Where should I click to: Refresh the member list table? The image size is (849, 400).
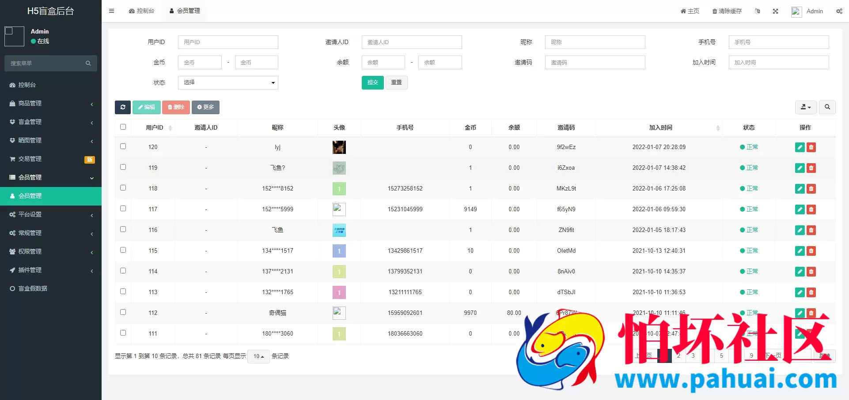click(x=122, y=107)
